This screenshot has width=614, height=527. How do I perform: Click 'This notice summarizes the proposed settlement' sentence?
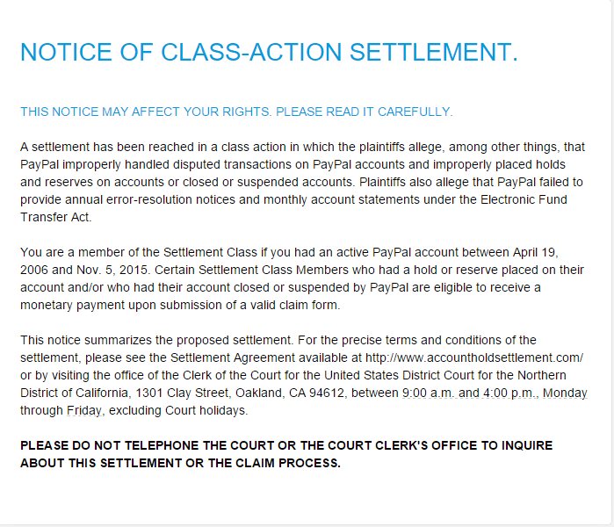pyautogui.click(x=156, y=340)
